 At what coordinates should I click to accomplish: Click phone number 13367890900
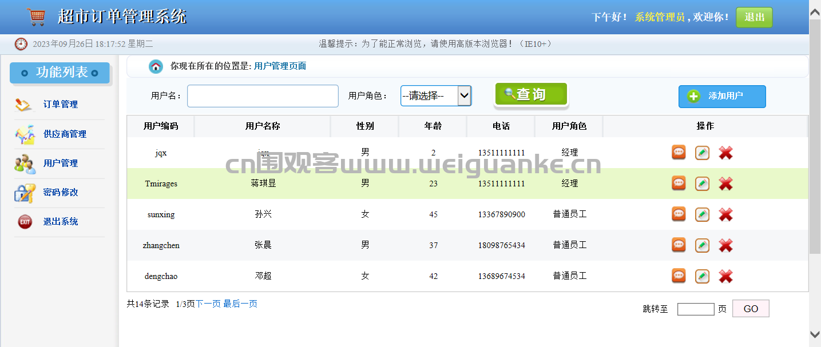tap(502, 215)
